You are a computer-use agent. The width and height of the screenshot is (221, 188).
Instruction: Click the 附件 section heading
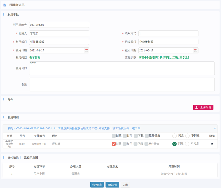10,99
